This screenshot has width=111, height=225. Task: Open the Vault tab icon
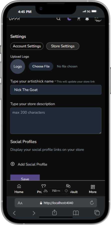(68, 186)
